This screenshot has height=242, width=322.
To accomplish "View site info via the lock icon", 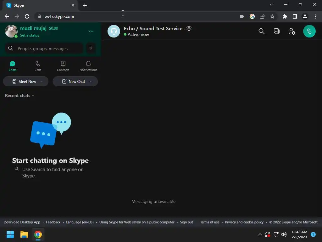I will (40, 16).
